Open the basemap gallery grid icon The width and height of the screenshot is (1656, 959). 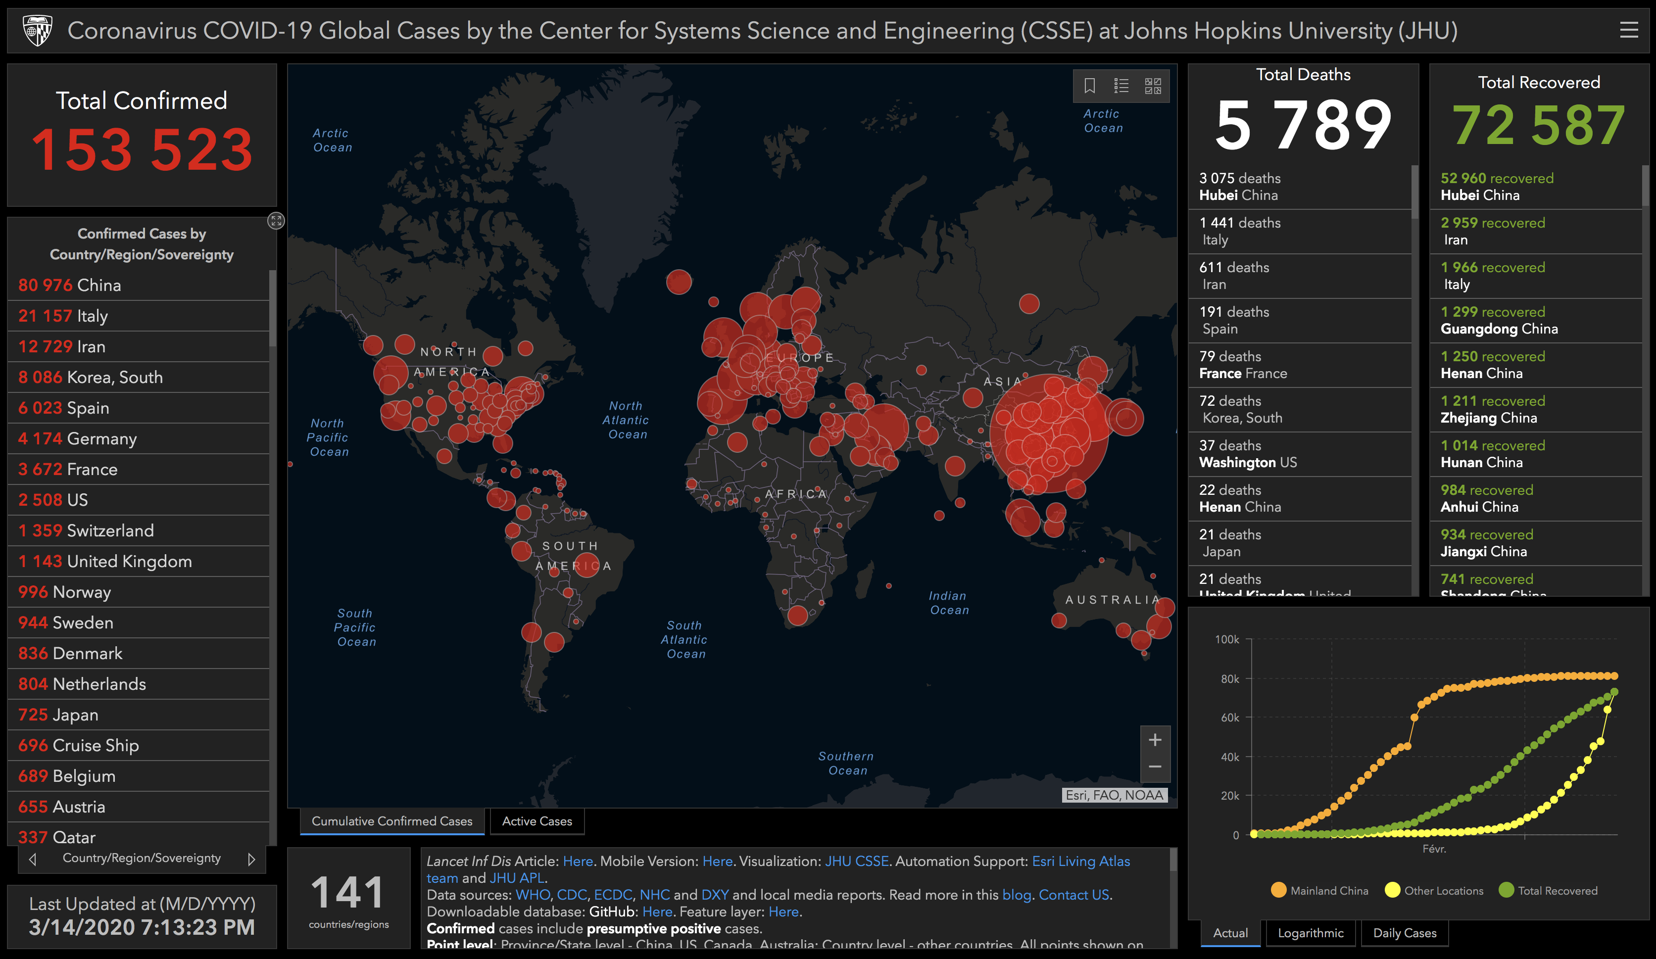[1153, 86]
